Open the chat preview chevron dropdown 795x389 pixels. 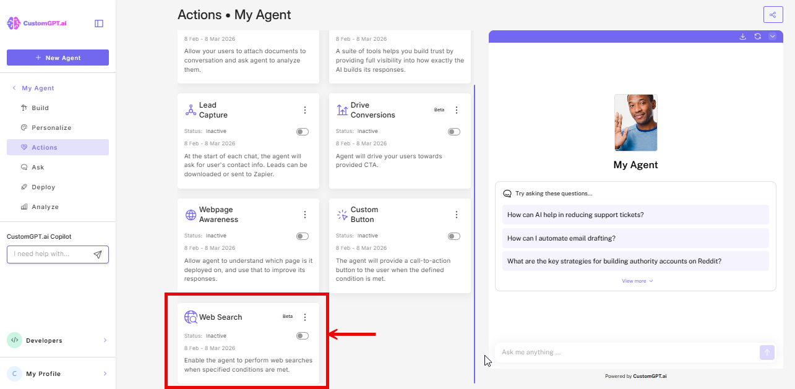click(772, 36)
